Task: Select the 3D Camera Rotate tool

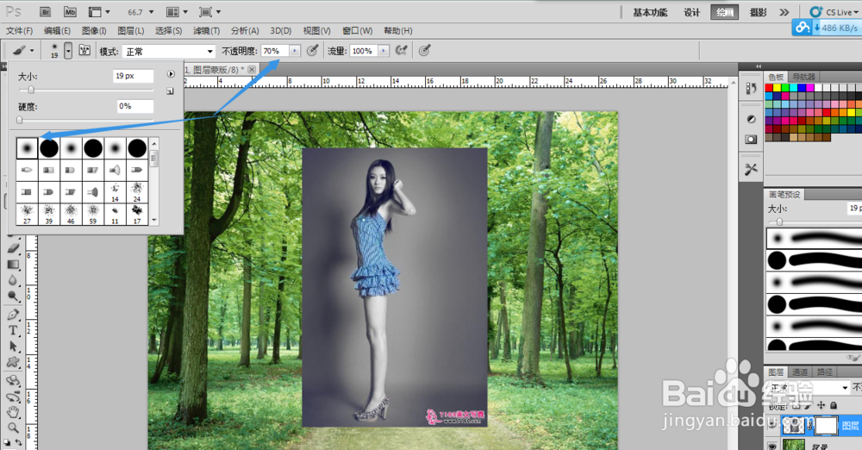Action: point(13,397)
